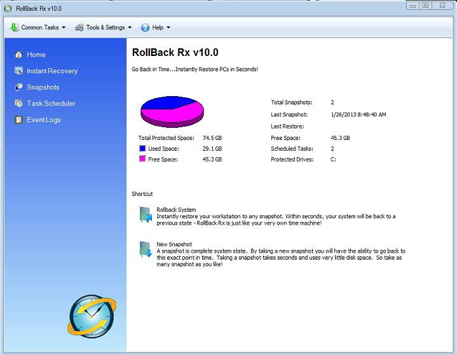Image resolution: width=457 pixels, height=355 pixels.
Task: Click the Last Restore label
Action: click(287, 126)
